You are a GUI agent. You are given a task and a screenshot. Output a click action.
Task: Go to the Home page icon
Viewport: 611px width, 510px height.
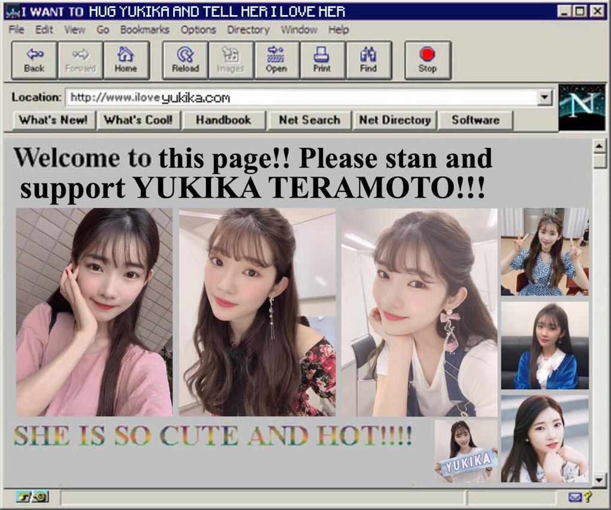[x=126, y=60]
